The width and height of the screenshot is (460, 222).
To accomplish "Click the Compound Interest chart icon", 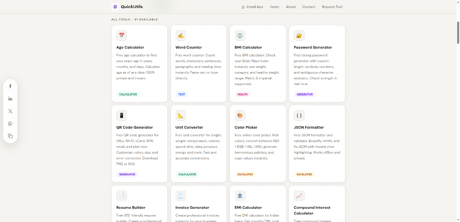I will (299, 196).
